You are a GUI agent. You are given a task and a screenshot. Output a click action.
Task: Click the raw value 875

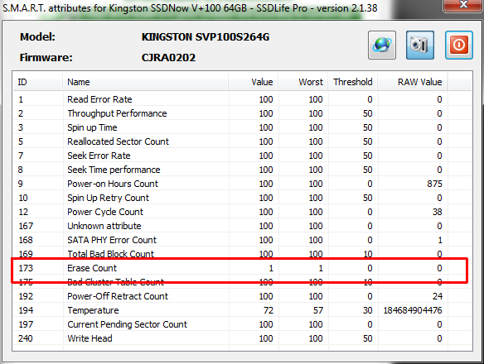click(x=434, y=184)
